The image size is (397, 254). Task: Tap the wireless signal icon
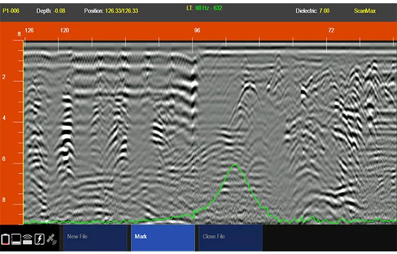point(28,239)
